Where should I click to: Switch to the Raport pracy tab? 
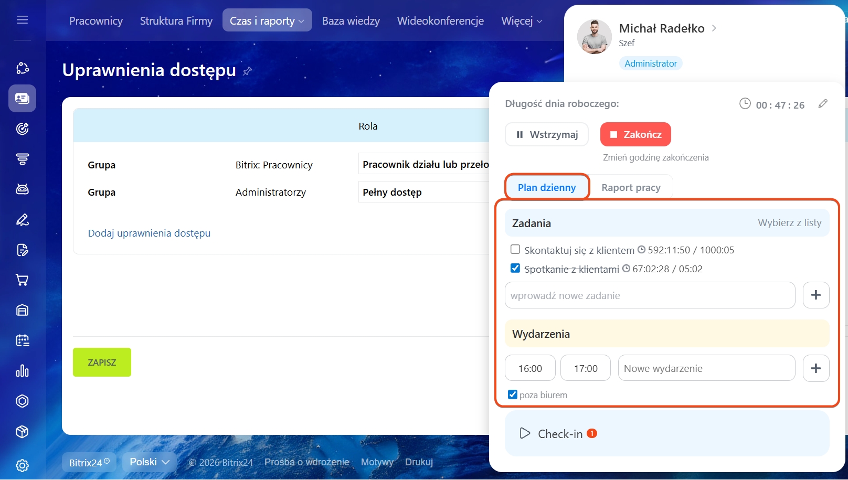[630, 188]
